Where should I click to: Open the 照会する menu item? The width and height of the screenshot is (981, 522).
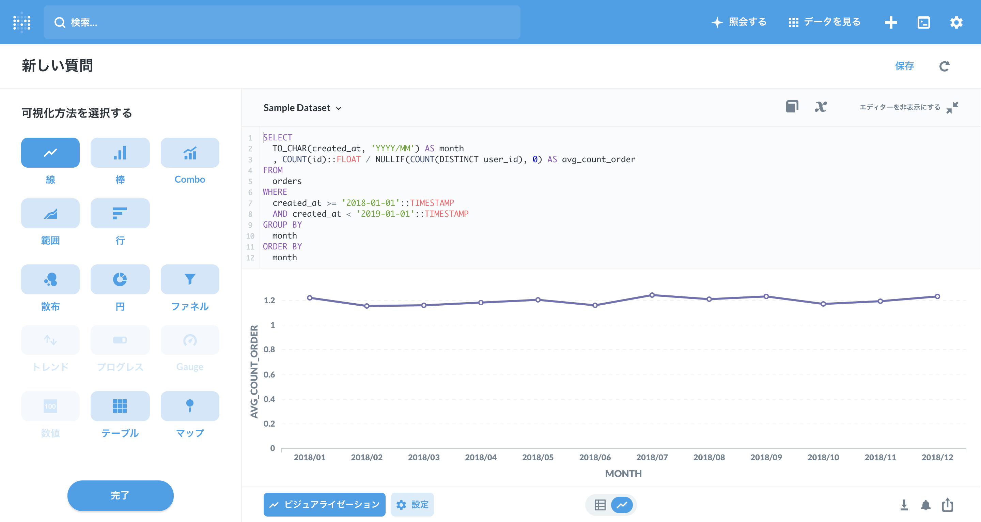pos(739,22)
